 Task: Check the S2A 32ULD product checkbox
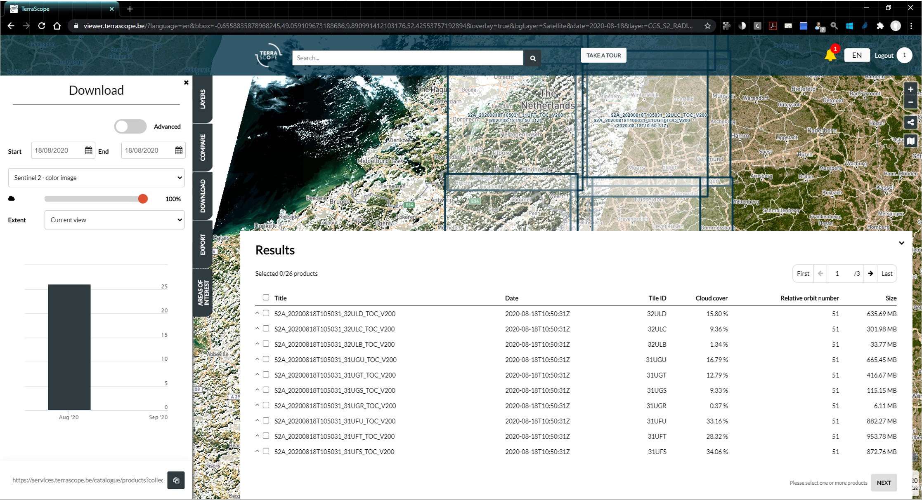point(266,313)
